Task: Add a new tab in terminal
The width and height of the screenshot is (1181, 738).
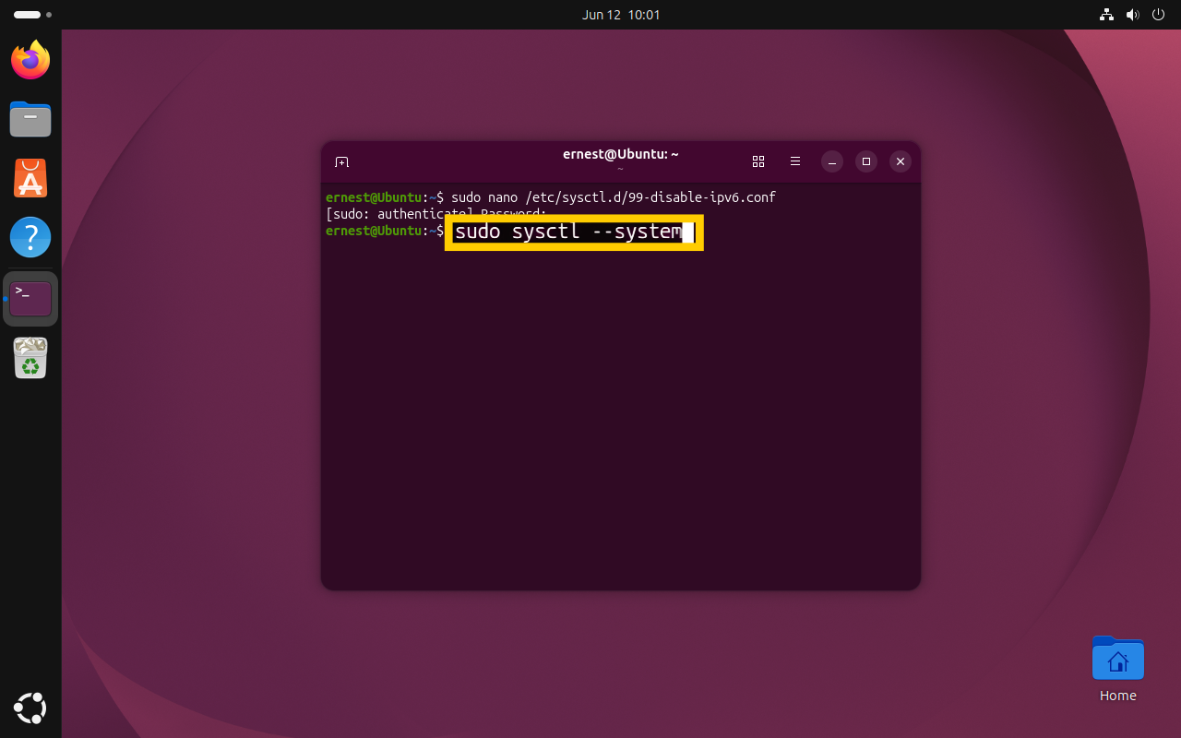Action: [341, 161]
